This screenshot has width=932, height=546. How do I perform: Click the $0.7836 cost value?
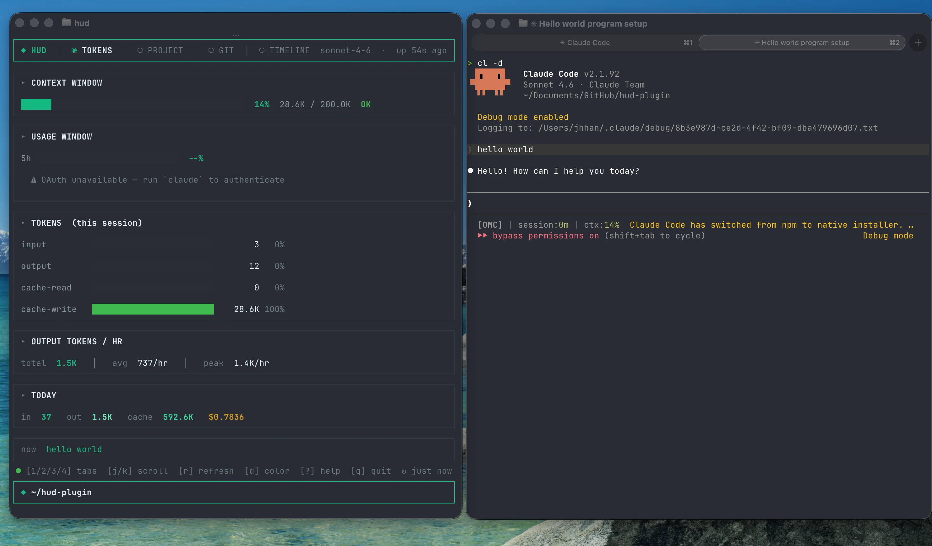click(226, 417)
